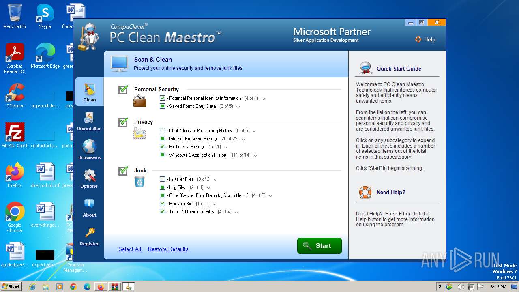Expand Windows & Application History items
This screenshot has width=519, height=292.
[x=255, y=155]
